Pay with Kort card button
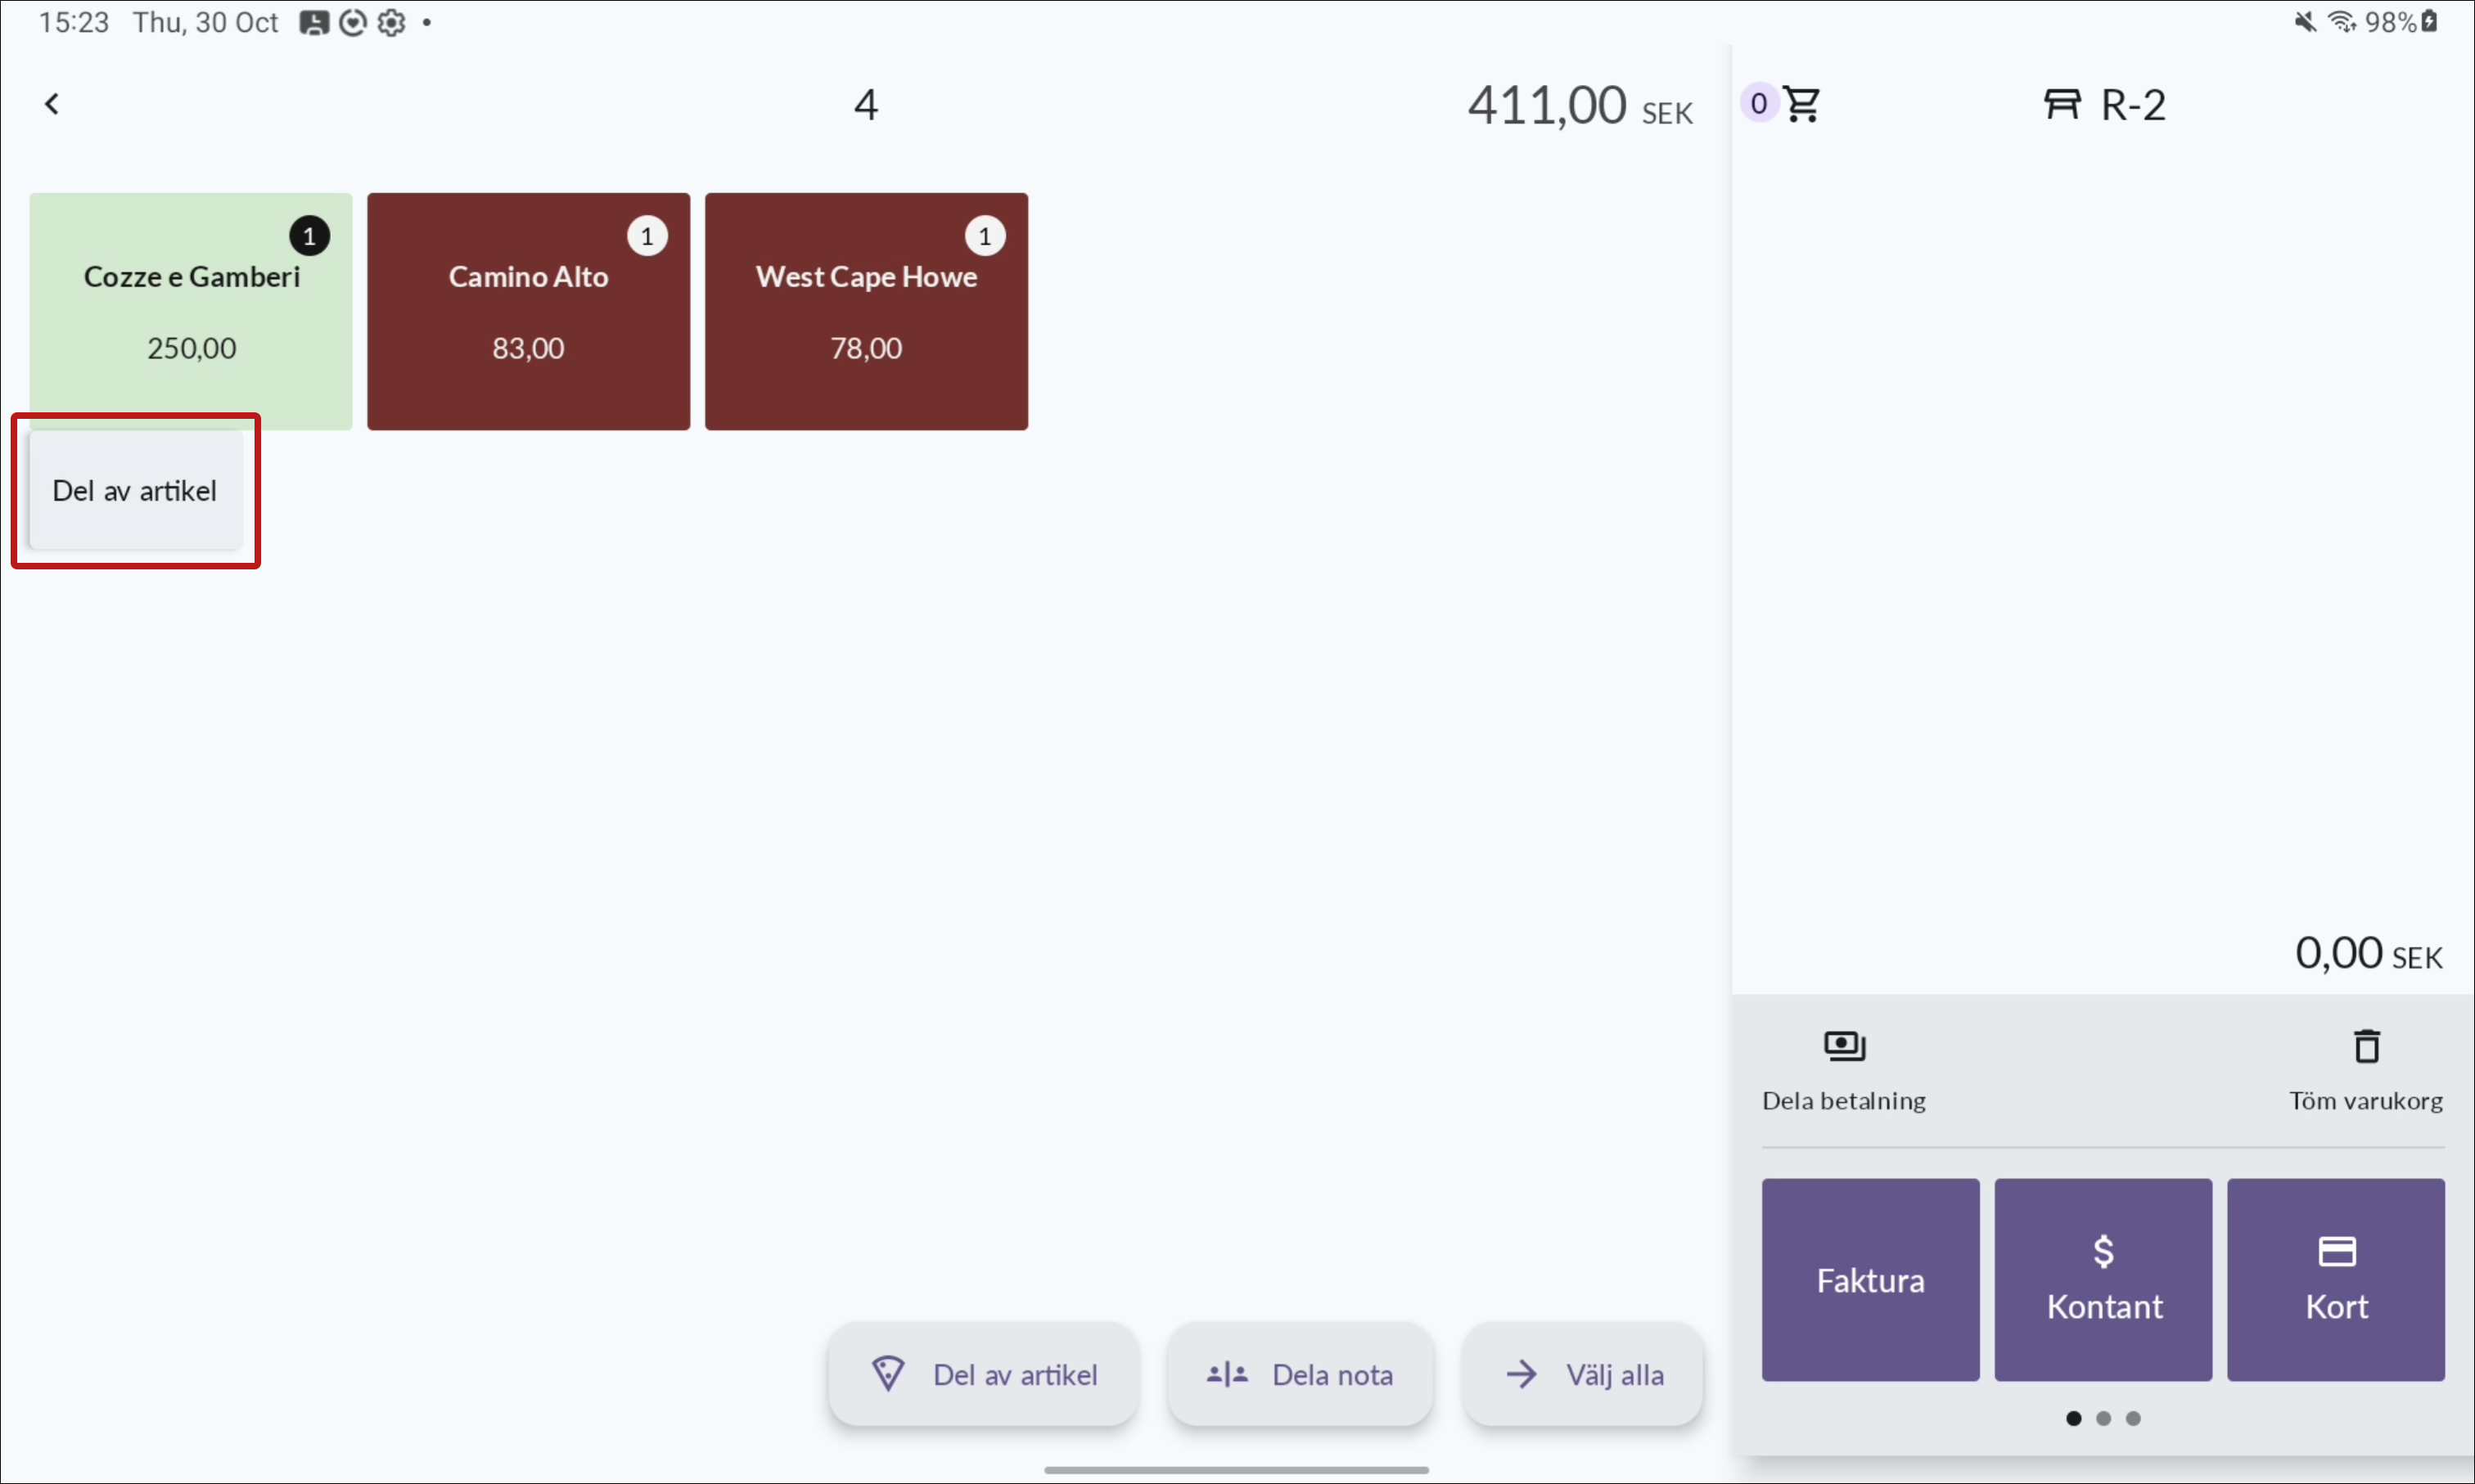Screen dimensions: 2475x1484 pyautogui.click(x=2336, y=1279)
